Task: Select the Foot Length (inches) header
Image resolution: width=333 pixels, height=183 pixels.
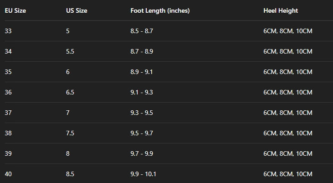Action: coord(160,10)
